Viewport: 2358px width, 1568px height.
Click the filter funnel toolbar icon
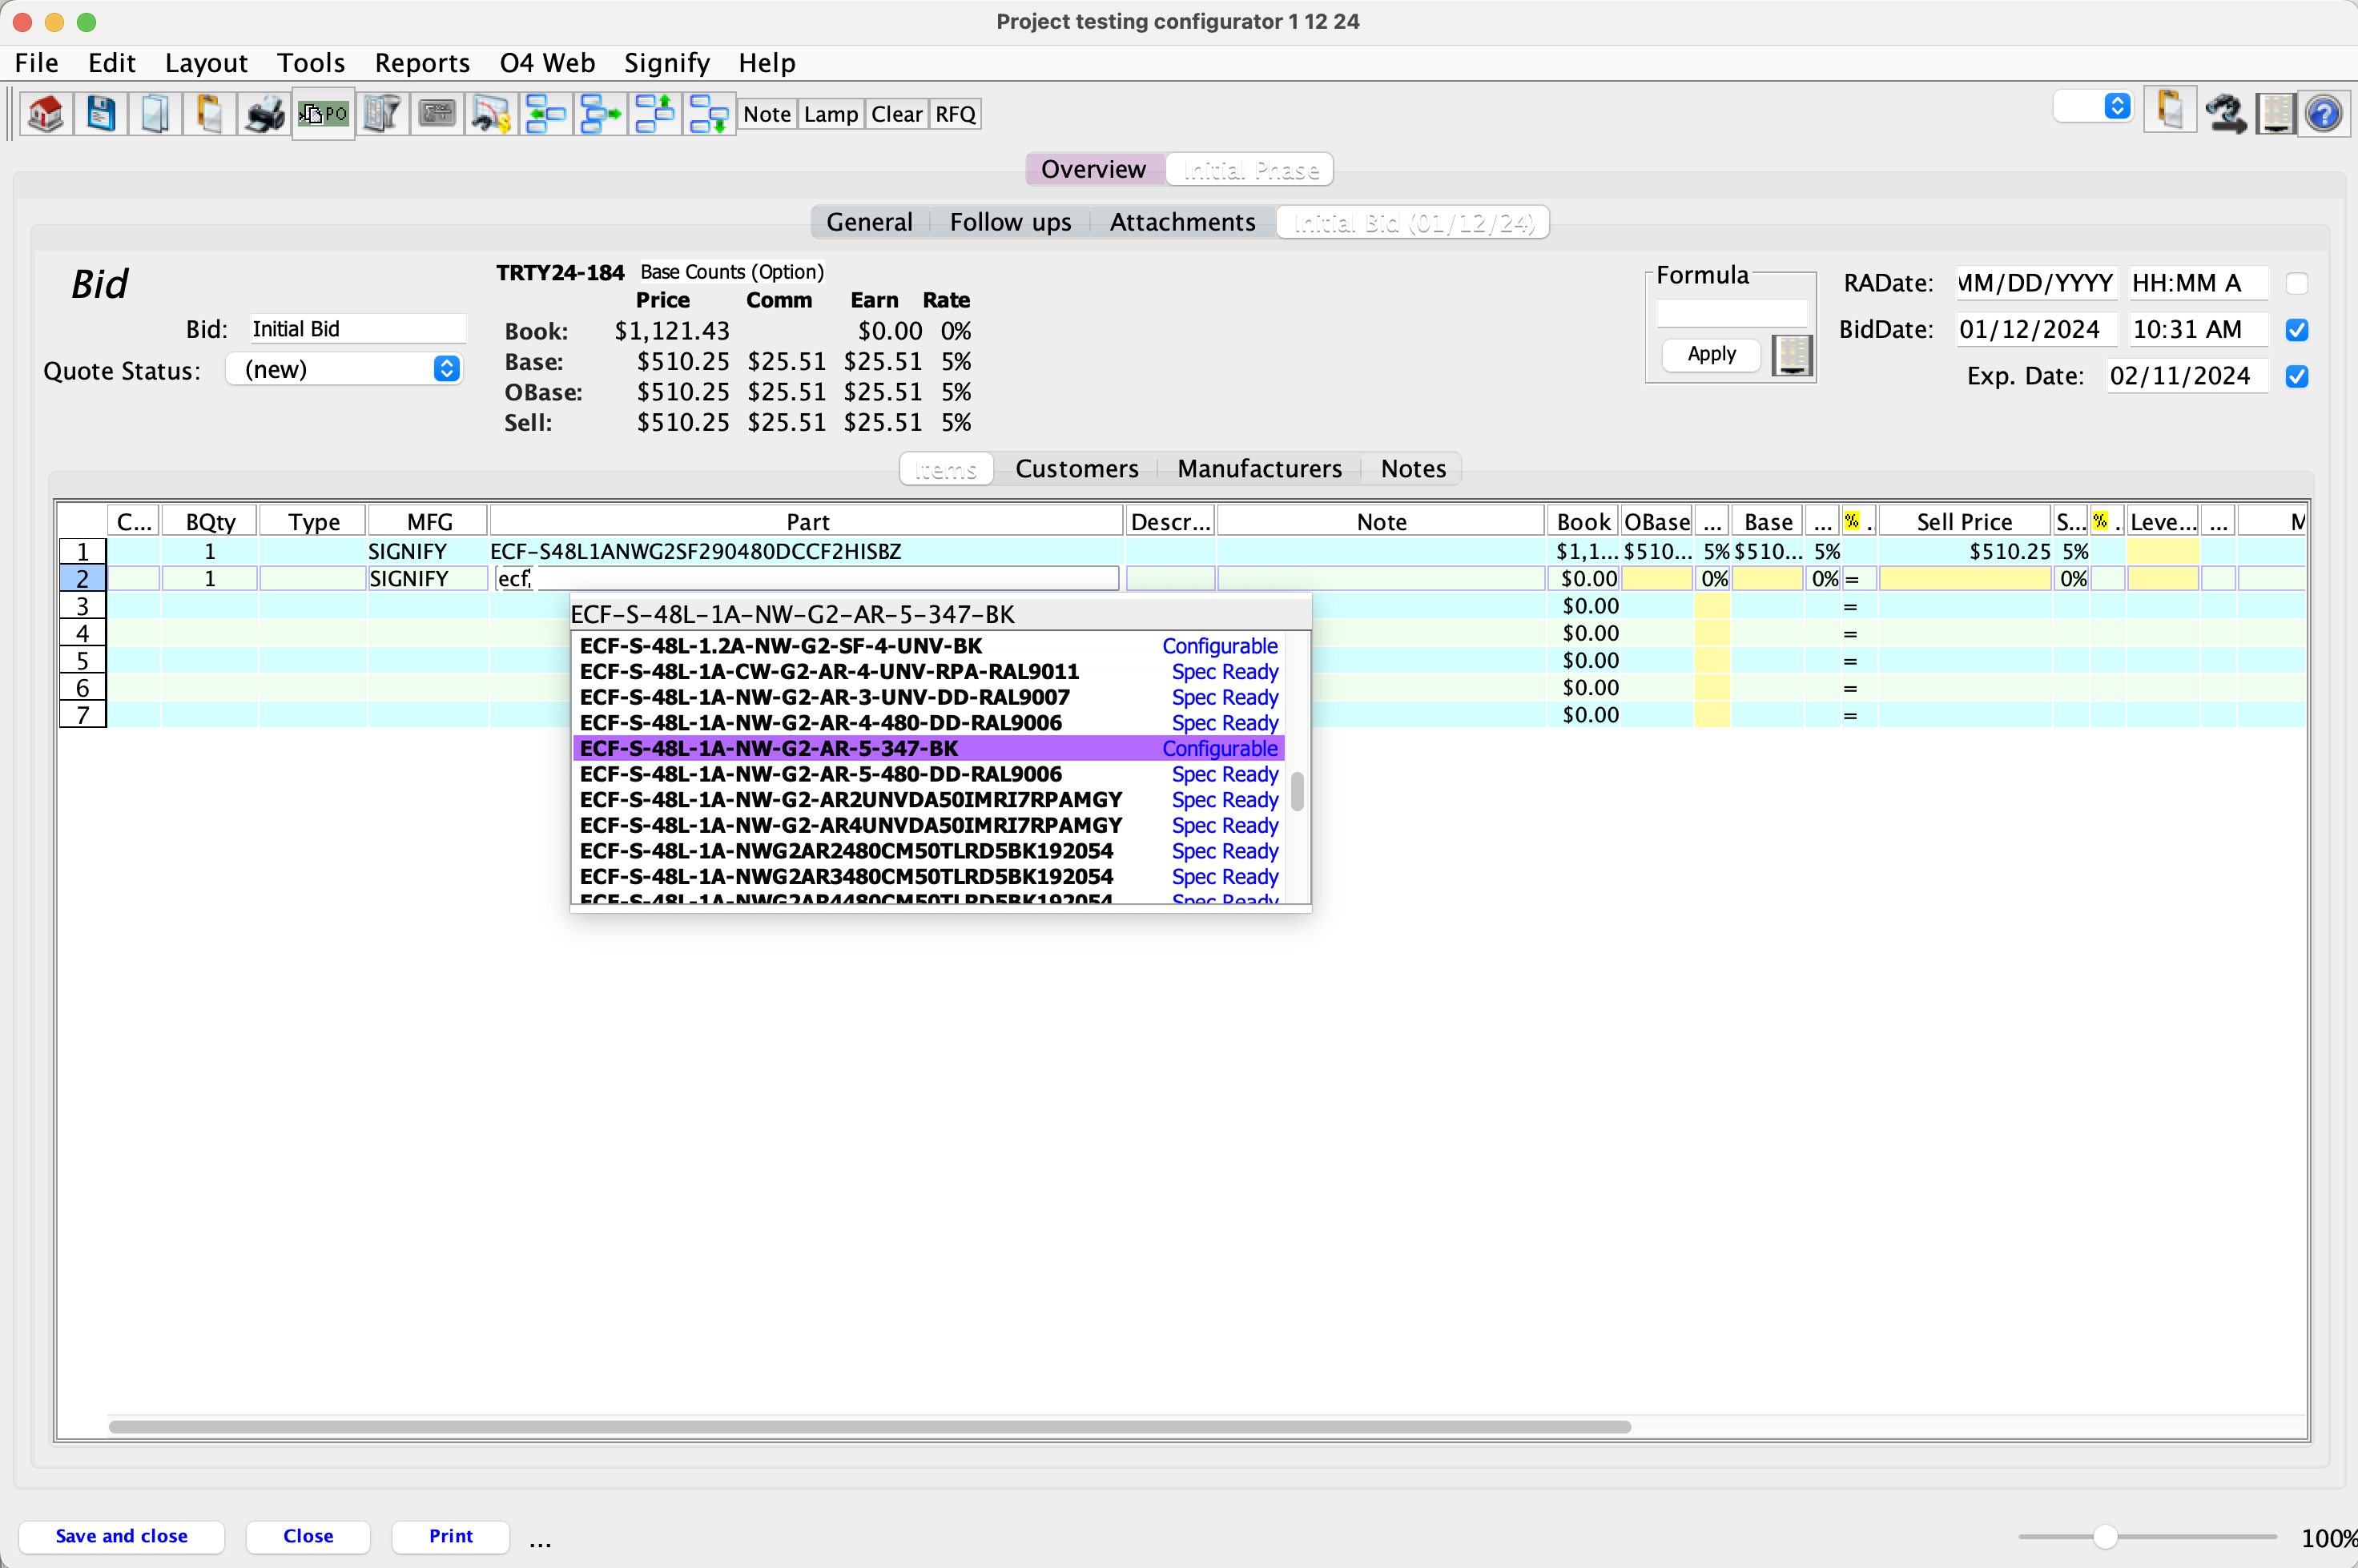[381, 114]
